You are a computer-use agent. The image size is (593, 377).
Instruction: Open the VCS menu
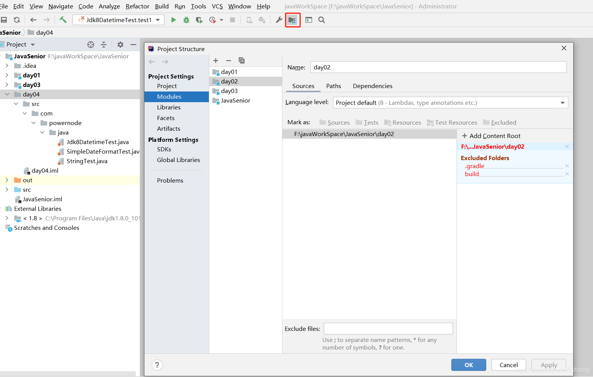(217, 6)
